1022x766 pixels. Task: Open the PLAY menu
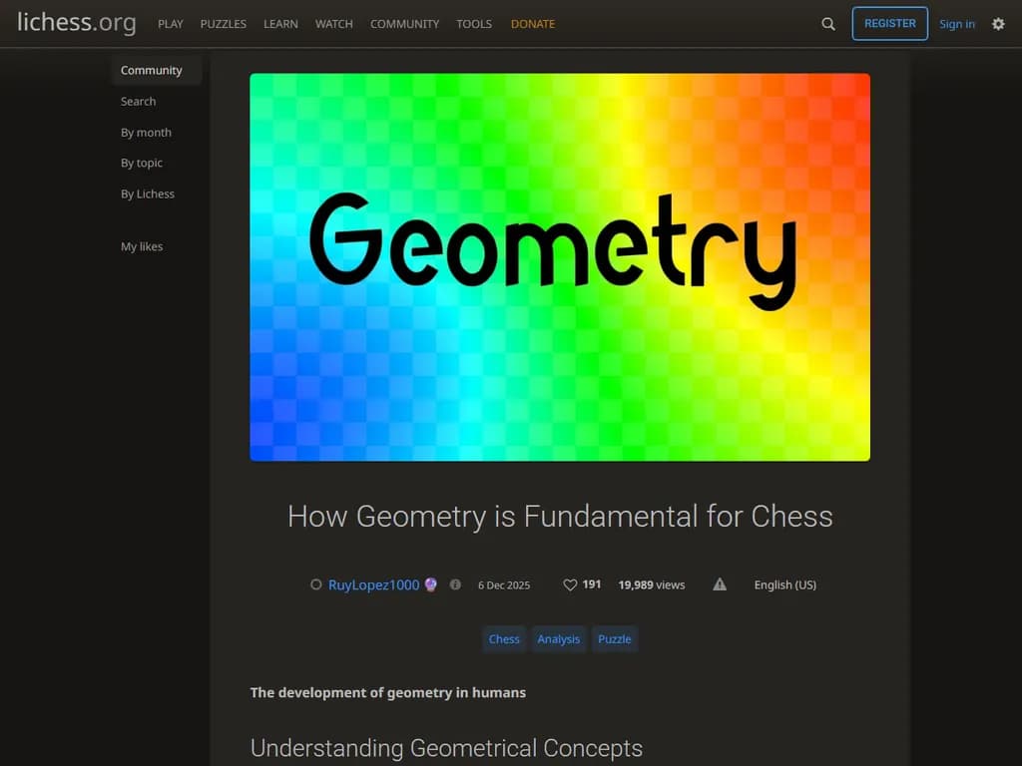pyautogui.click(x=170, y=24)
